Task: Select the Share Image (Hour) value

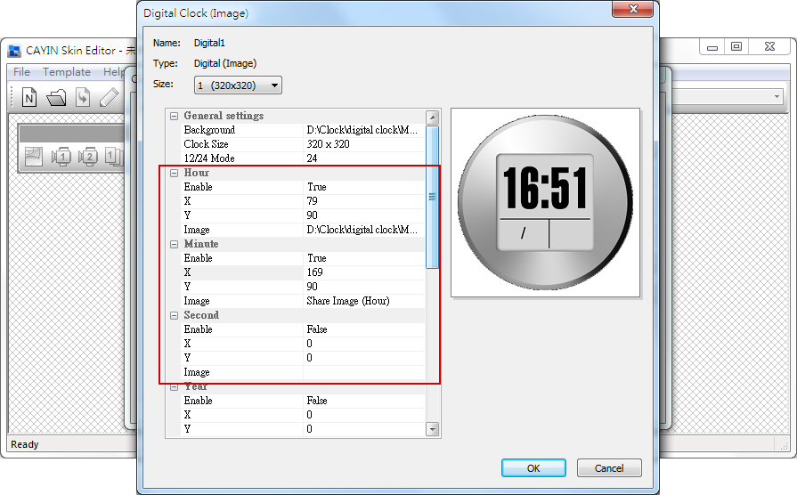Action: [x=364, y=301]
